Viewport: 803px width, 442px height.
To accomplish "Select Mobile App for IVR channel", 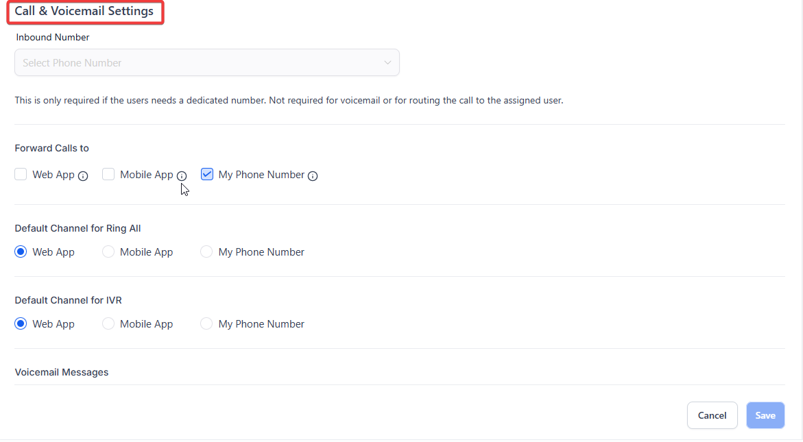I will pyautogui.click(x=108, y=324).
